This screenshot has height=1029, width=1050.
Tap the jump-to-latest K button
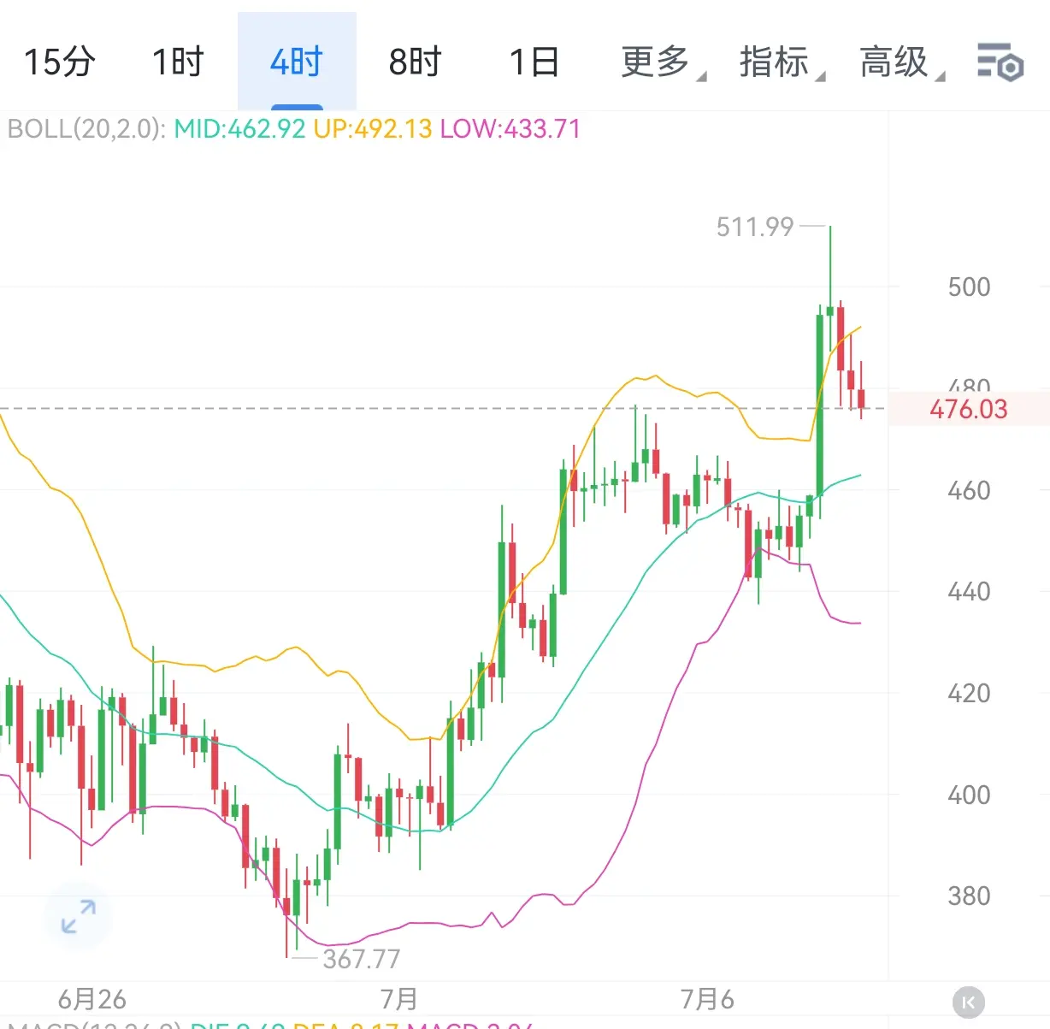968,1002
